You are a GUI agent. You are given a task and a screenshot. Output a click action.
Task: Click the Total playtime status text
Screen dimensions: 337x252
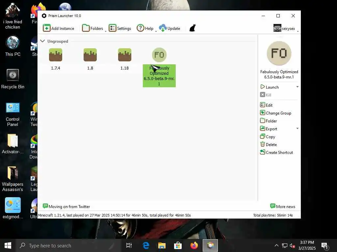[x=273, y=215]
